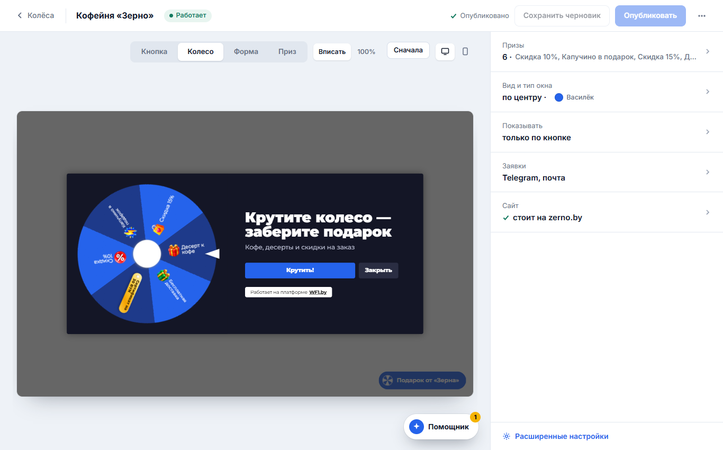Viewport: 723px width, 450px height.
Task: Click the по центру value text
Action: coord(522,97)
